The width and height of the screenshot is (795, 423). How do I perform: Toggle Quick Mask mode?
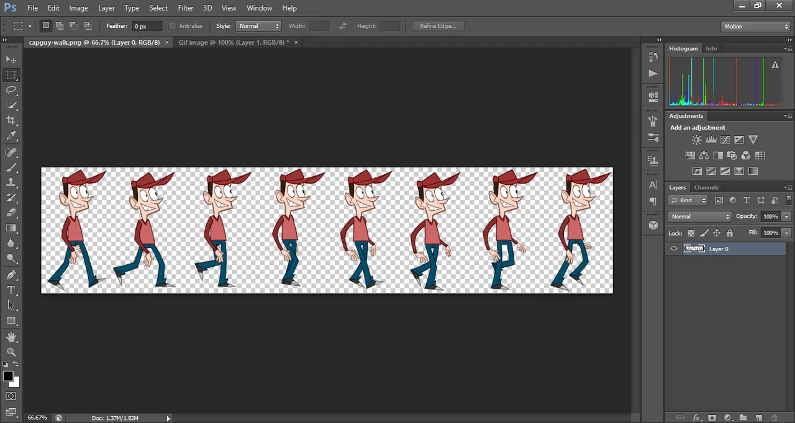pyautogui.click(x=11, y=396)
